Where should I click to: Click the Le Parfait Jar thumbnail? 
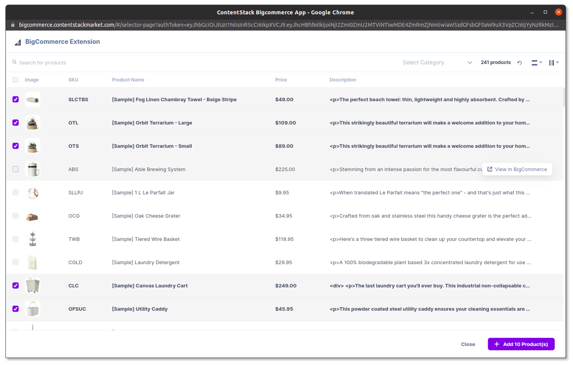(x=32, y=192)
